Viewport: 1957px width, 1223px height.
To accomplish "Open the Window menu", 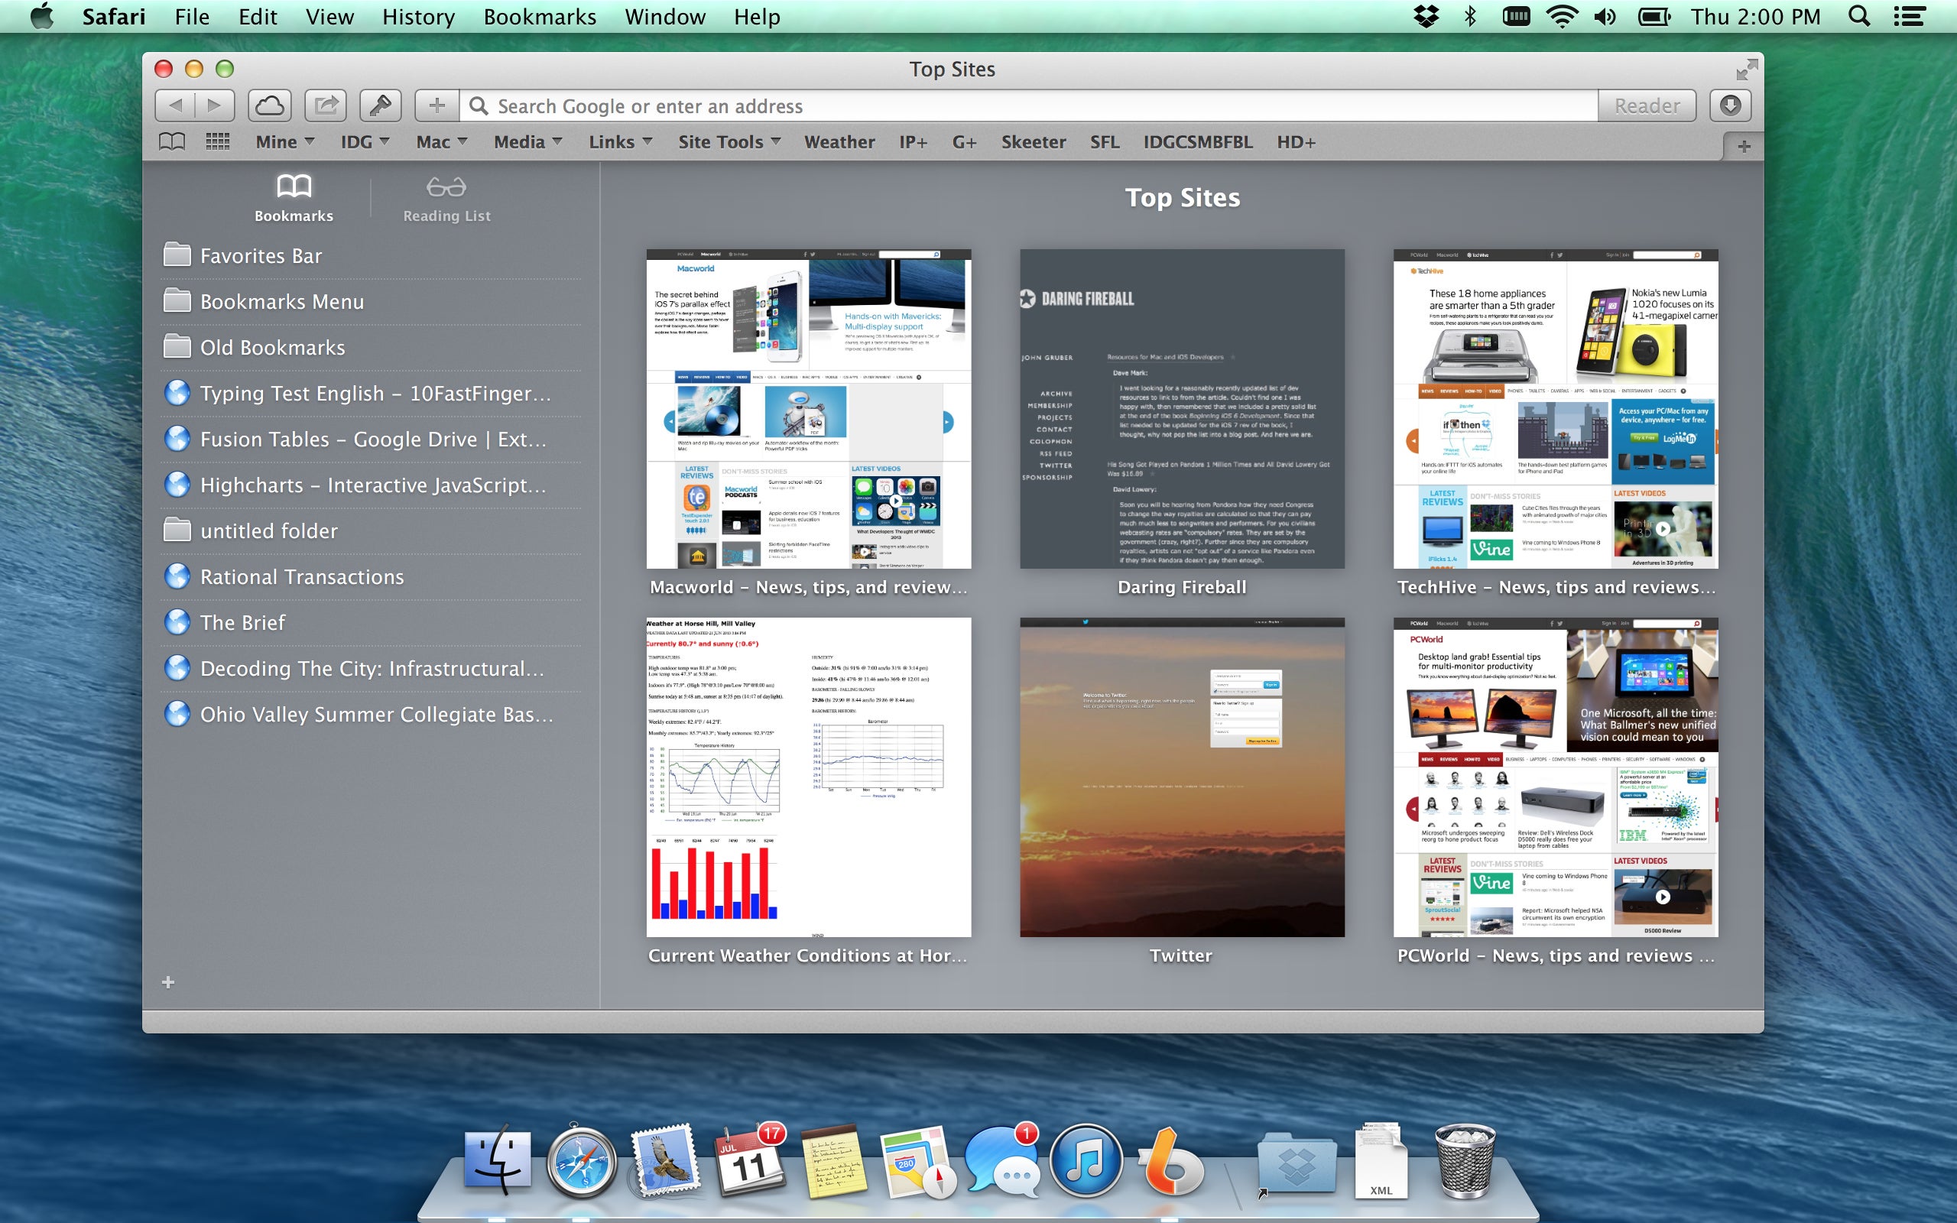I will (665, 16).
